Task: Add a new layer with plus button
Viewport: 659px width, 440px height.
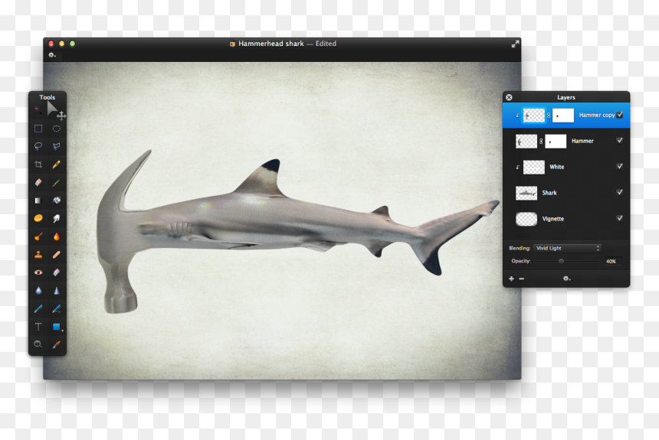Action: [511, 279]
